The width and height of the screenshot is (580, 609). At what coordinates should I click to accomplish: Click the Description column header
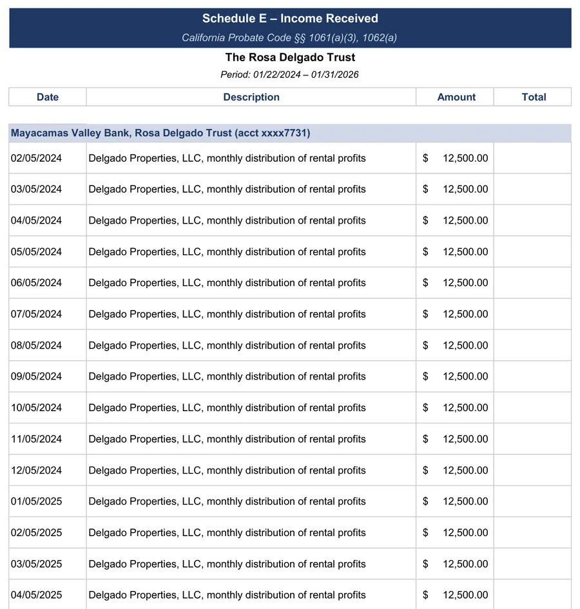coord(251,97)
